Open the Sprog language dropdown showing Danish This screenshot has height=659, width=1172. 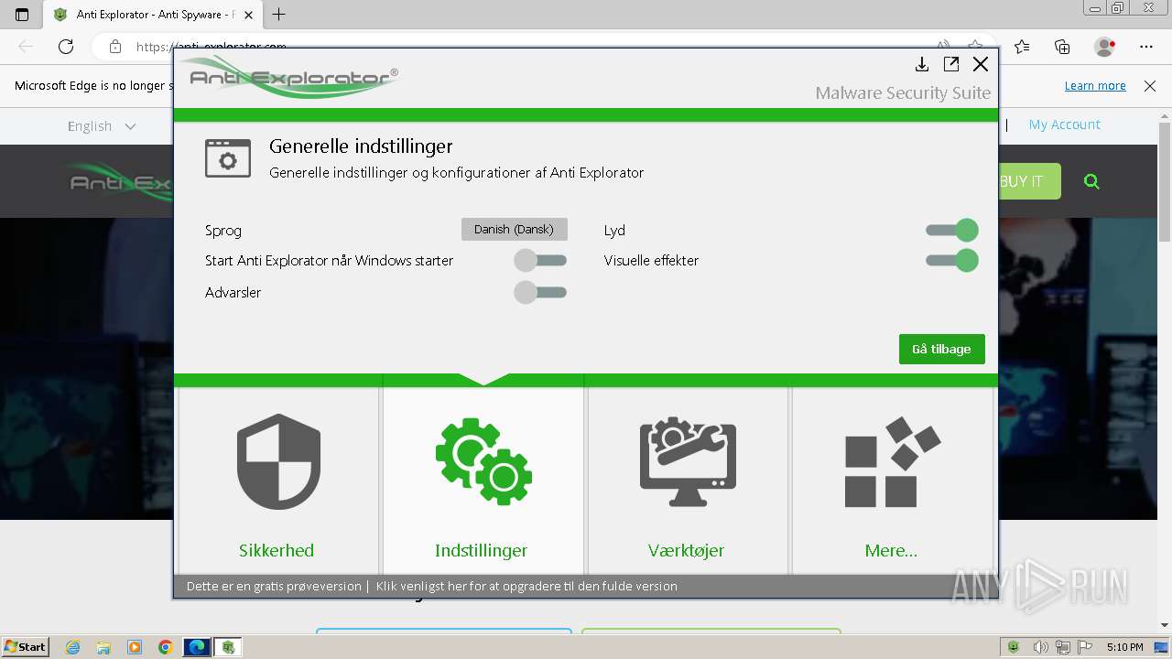tap(514, 229)
